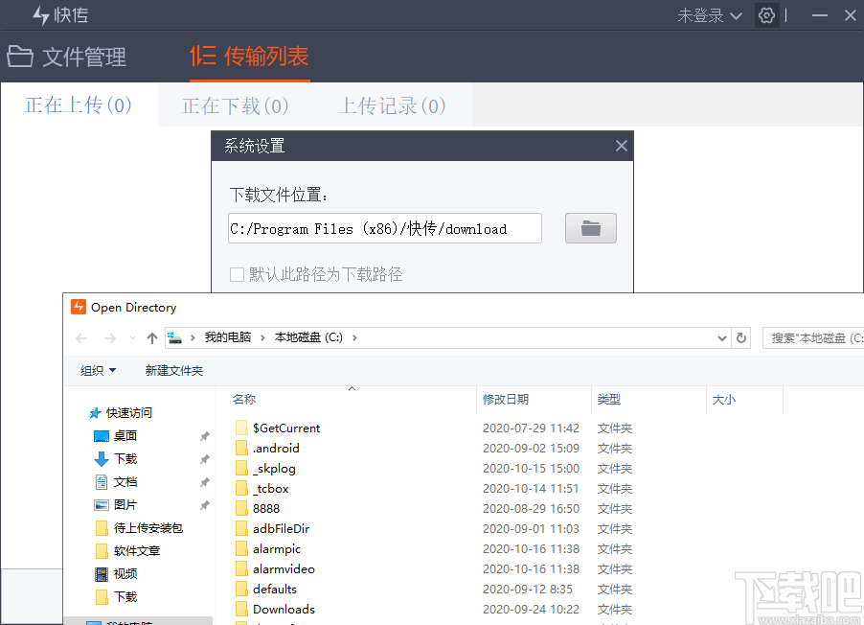Unpin 图片 from quick access
This screenshot has width=864, height=625.
click(x=204, y=505)
